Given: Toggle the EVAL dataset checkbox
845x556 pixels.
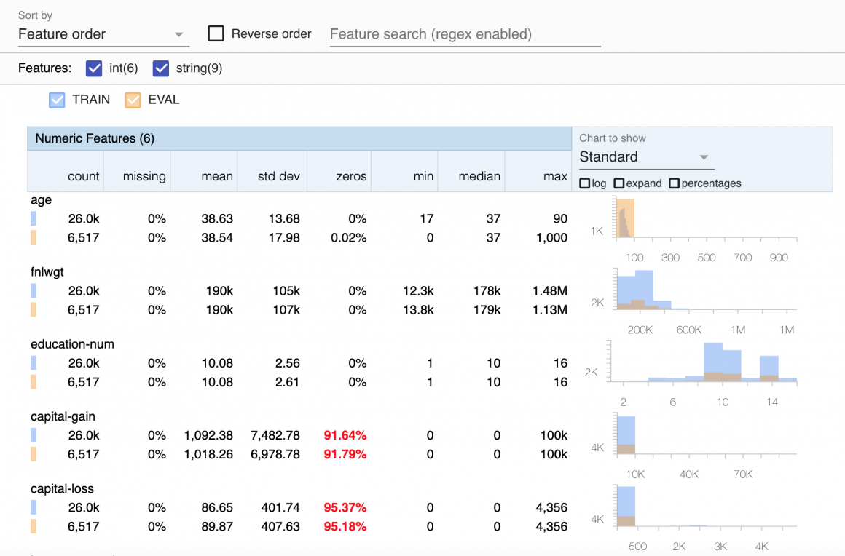Looking at the screenshot, I should tap(133, 100).
